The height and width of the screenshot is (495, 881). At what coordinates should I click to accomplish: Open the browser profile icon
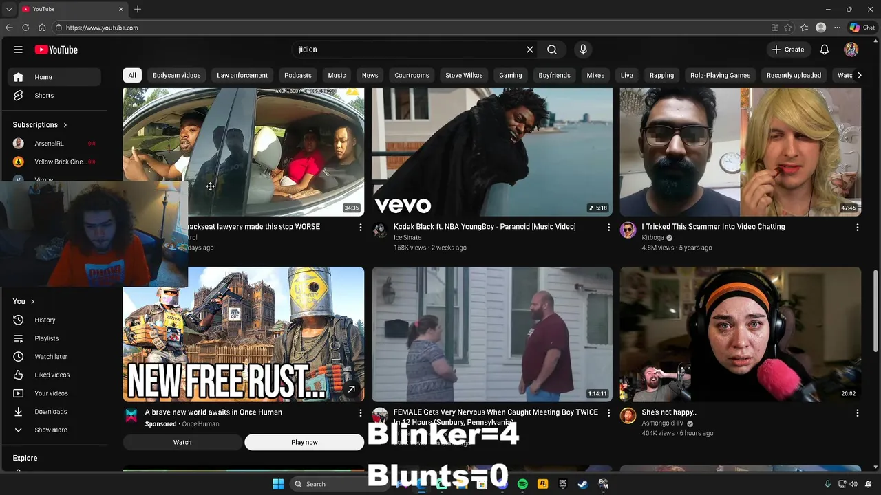click(820, 27)
